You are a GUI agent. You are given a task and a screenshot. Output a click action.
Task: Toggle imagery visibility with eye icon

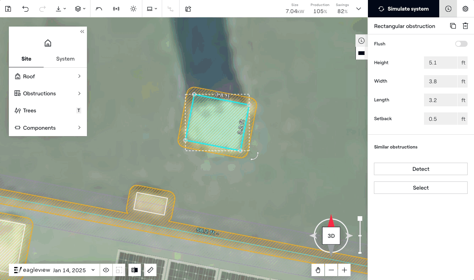tap(106, 270)
